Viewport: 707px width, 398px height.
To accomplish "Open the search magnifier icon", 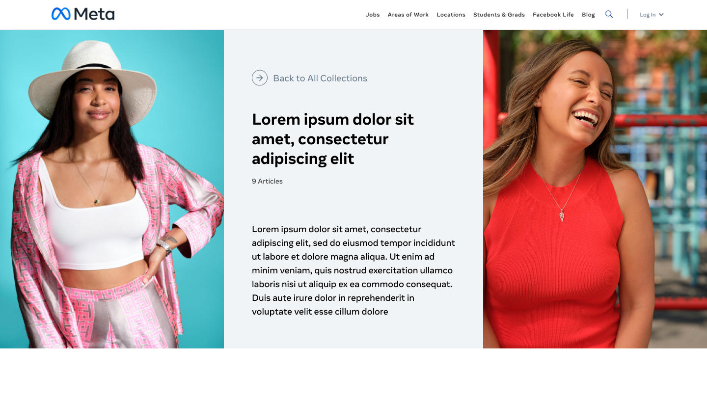I will pyautogui.click(x=609, y=14).
